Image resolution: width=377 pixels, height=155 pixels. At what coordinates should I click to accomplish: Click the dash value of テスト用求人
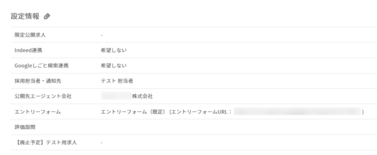pos(102,142)
